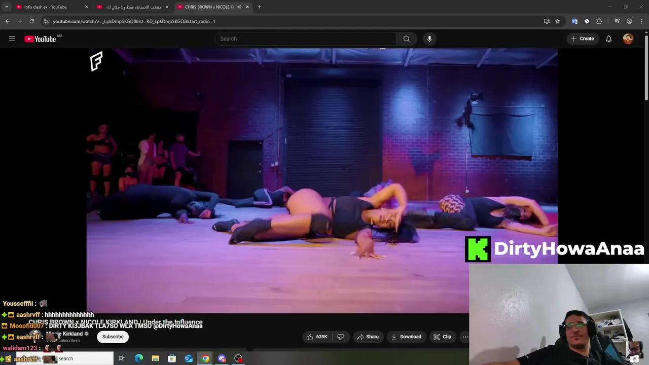Close the CHRIS BROWN x NICOLE tab

tap(247, 7)
